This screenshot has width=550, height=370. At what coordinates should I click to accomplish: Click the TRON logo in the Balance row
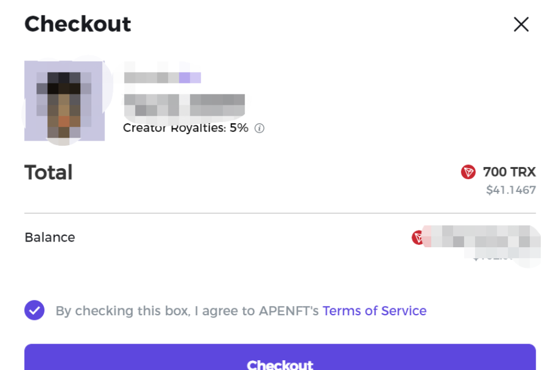coord(417,237)
